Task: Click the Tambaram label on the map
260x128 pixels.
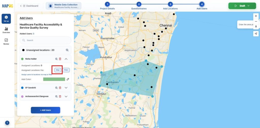Action: pyautogui.click(x=112, y=82)
